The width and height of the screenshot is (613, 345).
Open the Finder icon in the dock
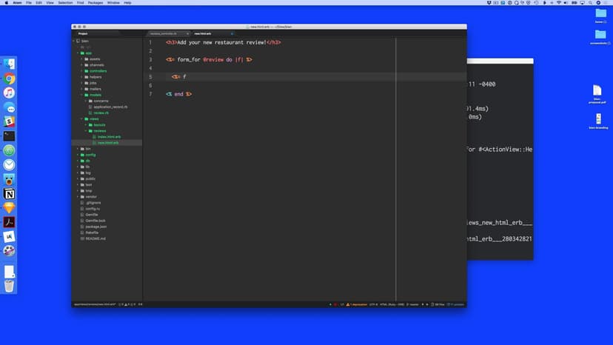pos(9,64)
